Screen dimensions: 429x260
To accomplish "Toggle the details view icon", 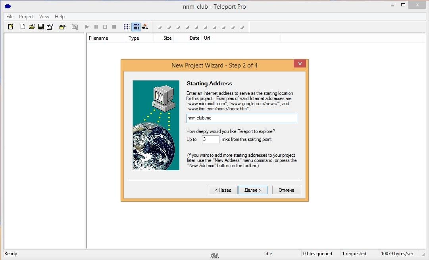I will tap(136, 27).
